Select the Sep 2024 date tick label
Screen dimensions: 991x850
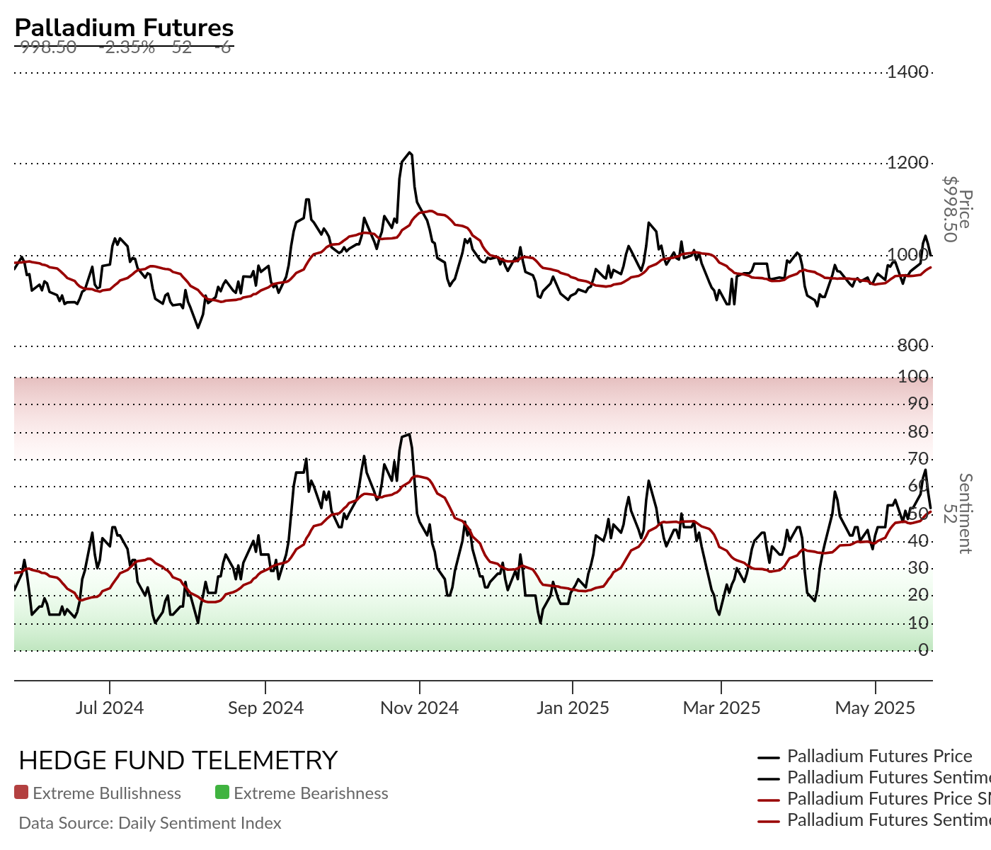(265, 708)
